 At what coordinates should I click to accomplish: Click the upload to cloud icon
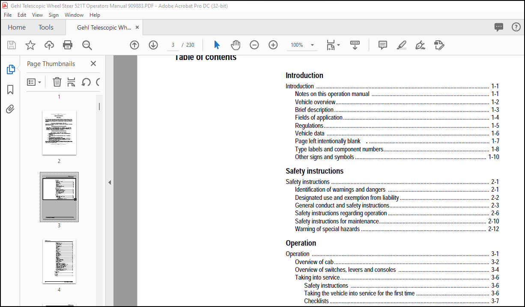(x=49, y=45)
